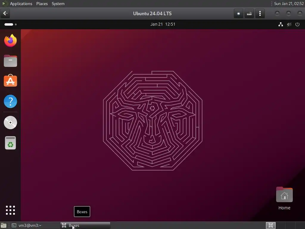Open the Trash in the dock
Viewport: 305px width, 229px height.
(x=10, y=143)
